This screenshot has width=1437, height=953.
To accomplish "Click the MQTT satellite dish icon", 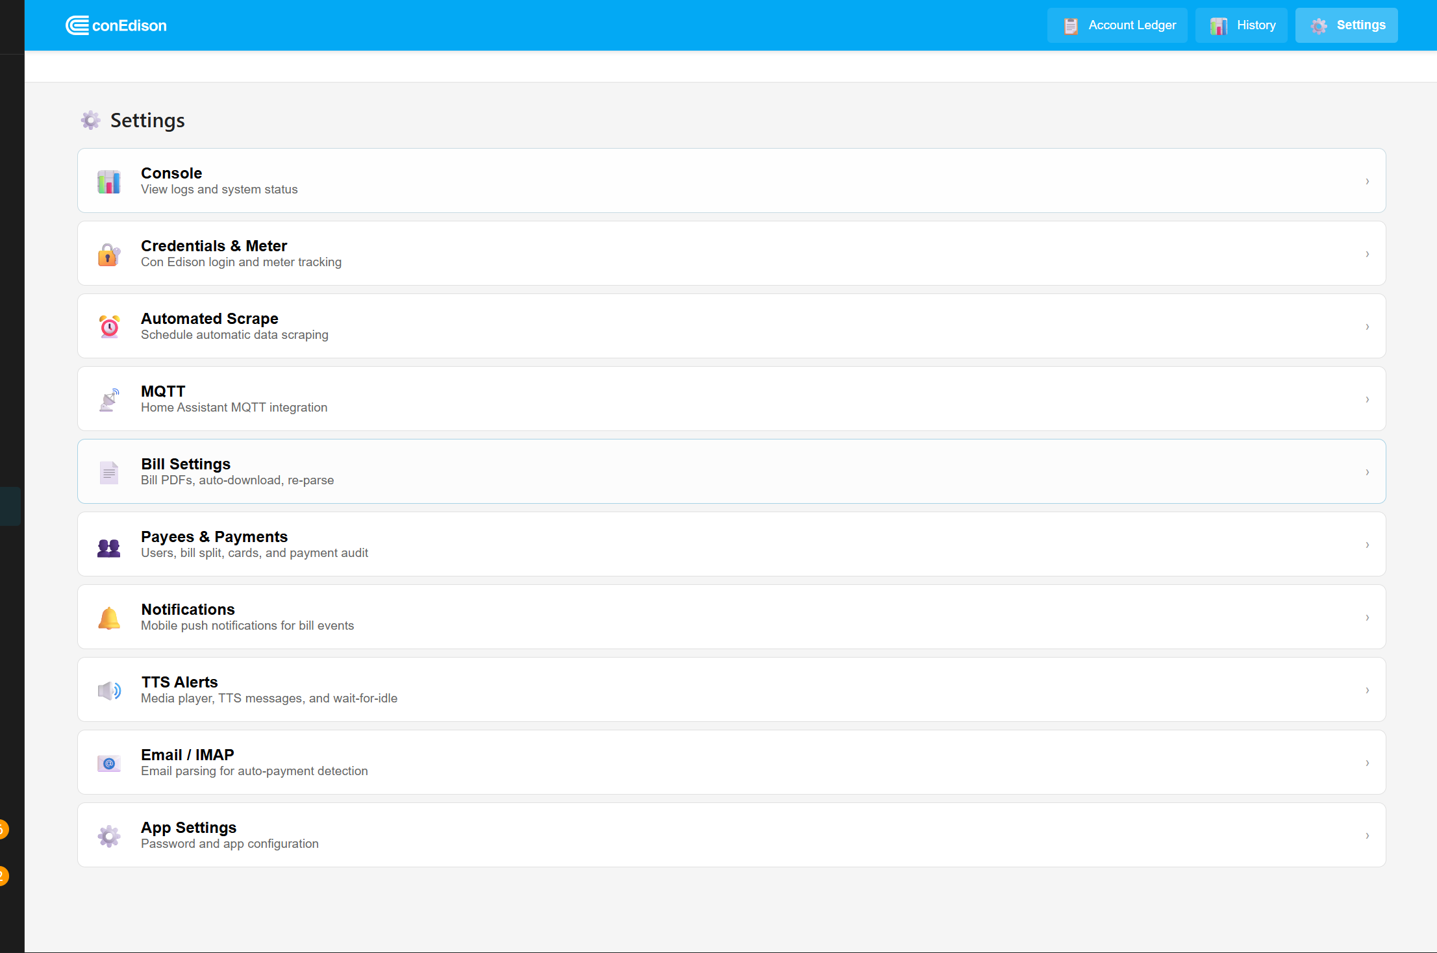I will [109, 399].
